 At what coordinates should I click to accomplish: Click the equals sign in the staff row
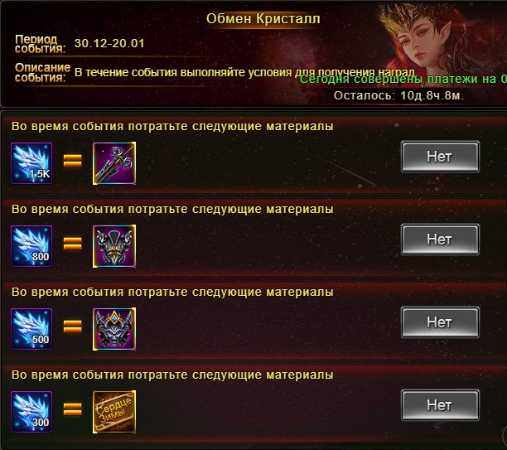[x=73, y=161]
